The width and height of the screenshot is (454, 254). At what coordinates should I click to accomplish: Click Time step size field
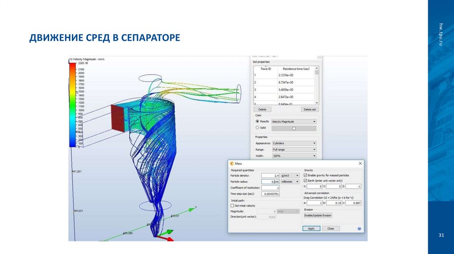[270, 194]
